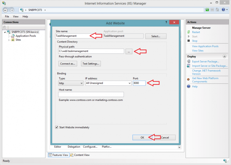This screenshot has height=165, width=231.
Task: Open the View menu
Action: (x=16, y=16)
